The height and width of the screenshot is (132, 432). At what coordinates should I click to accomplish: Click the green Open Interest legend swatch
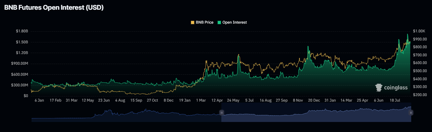click(x=219, y=22)
